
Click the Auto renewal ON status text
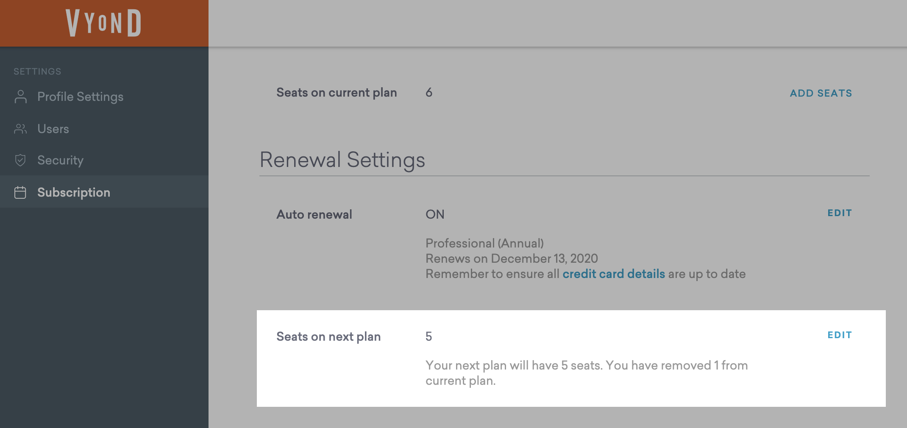click(435, 214)
